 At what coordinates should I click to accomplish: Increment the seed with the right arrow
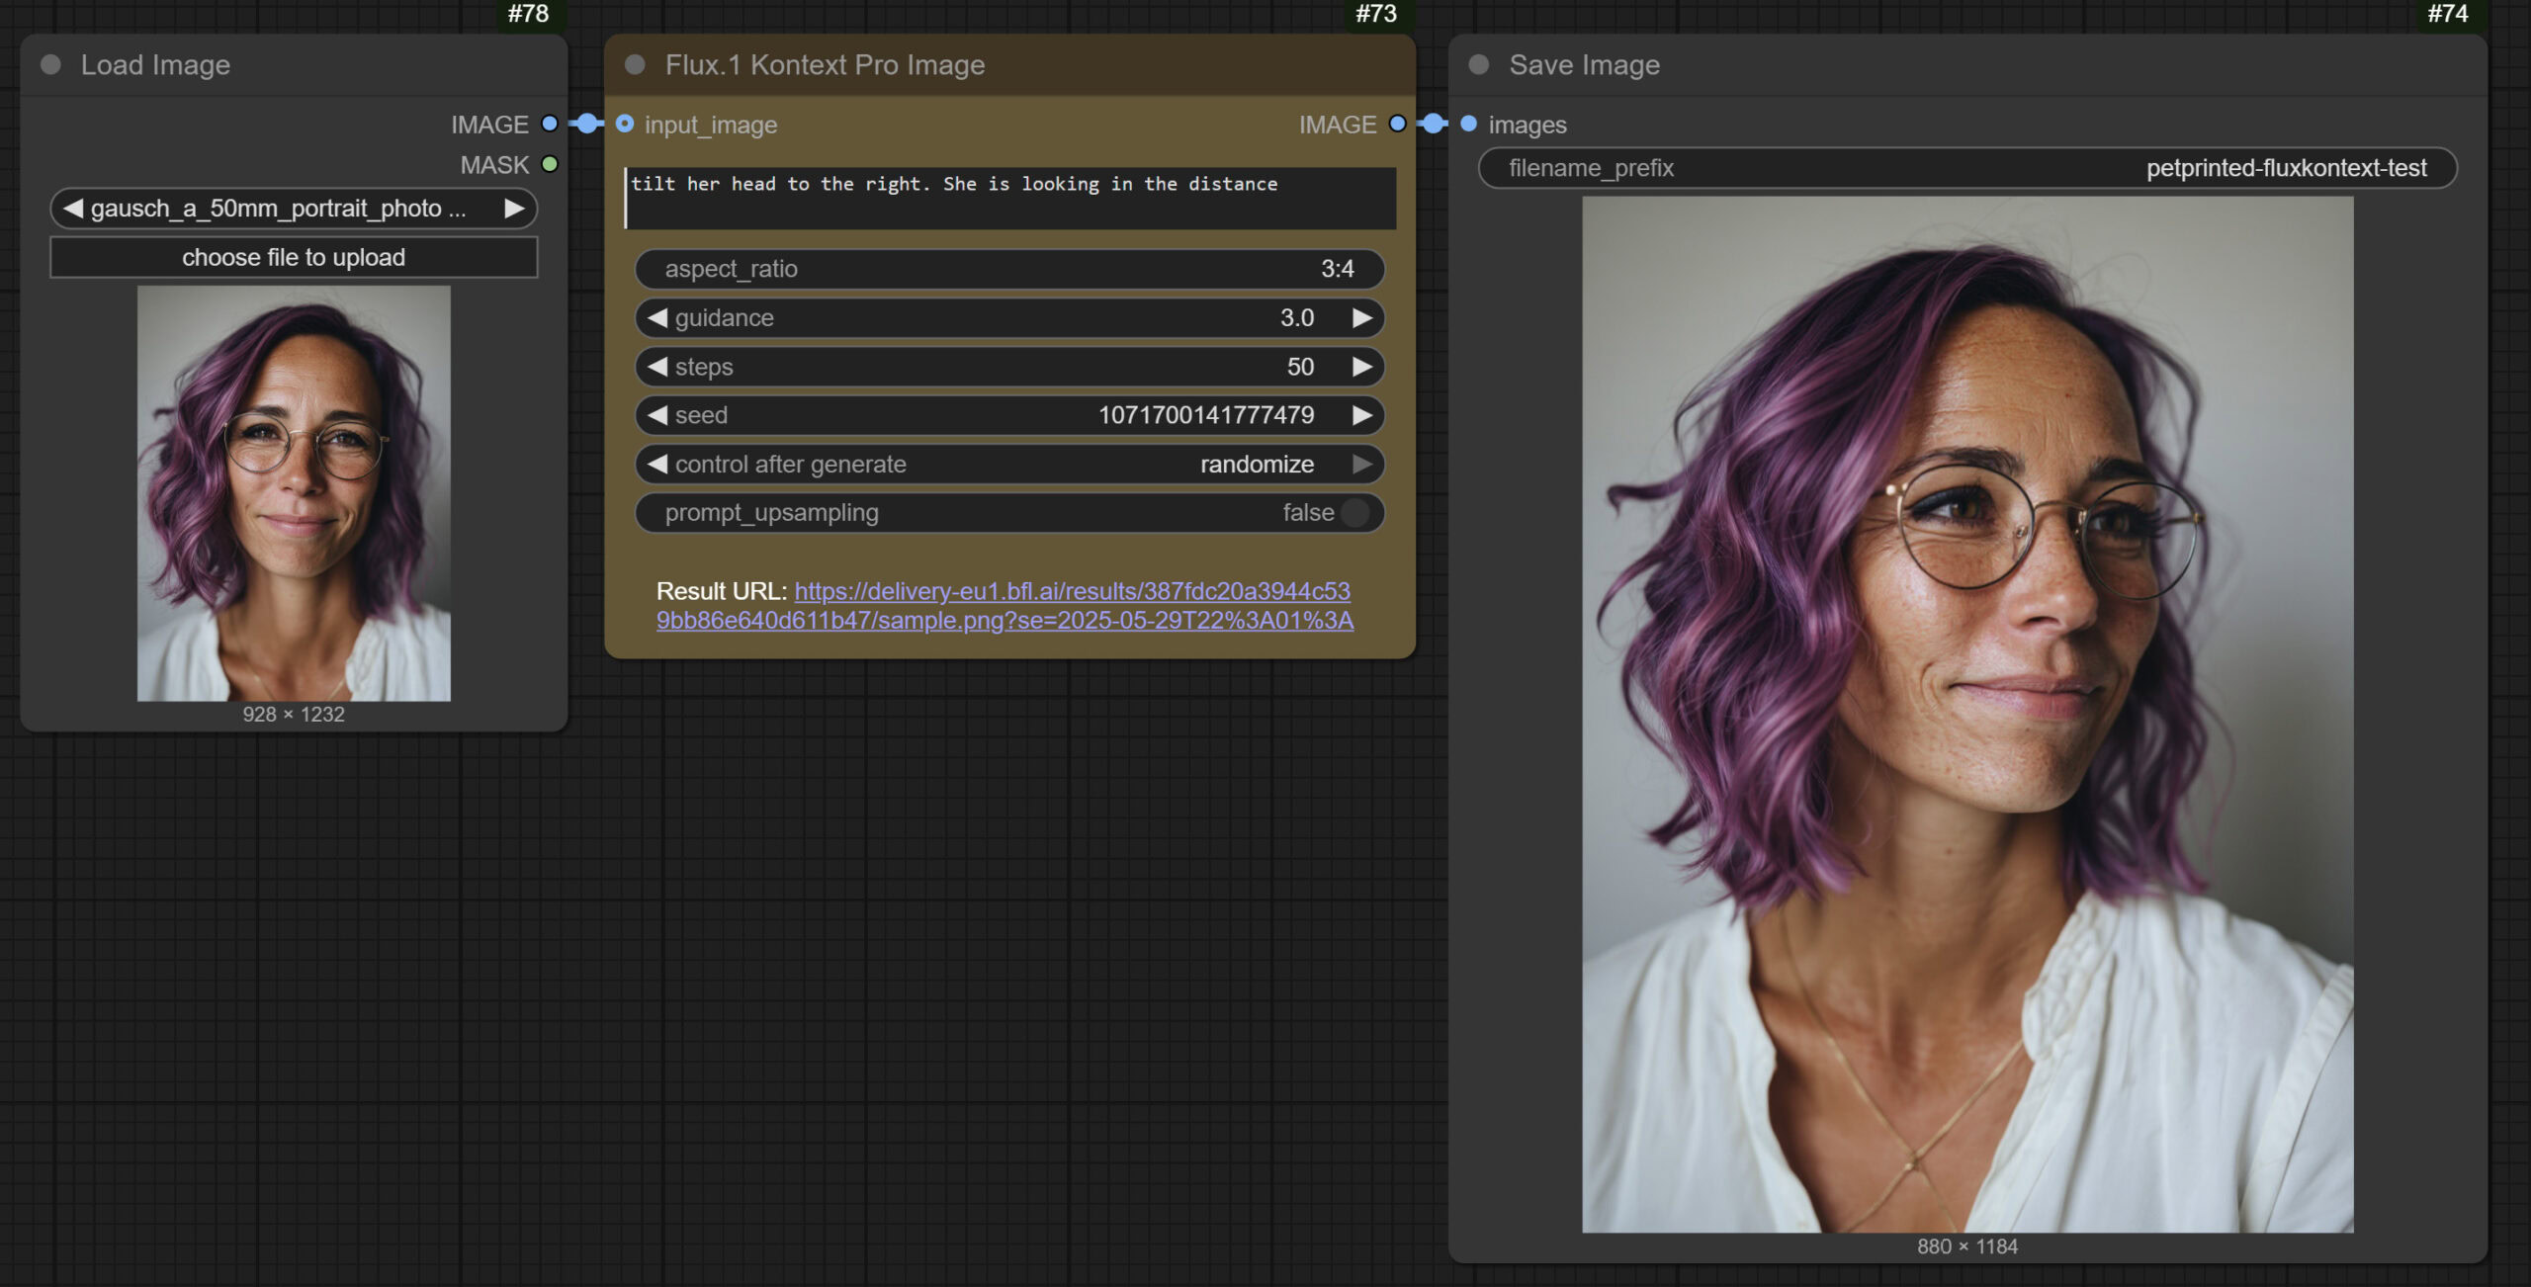coord(1361,415)
